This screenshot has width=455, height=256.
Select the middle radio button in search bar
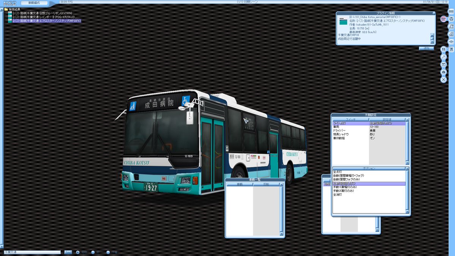(93, 252)
